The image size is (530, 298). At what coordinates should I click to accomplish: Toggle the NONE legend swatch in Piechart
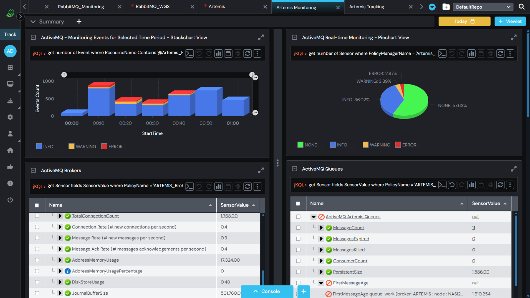pos(300,145)
